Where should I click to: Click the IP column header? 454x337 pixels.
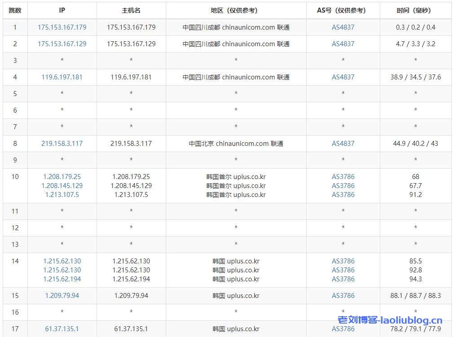(62, 10)
